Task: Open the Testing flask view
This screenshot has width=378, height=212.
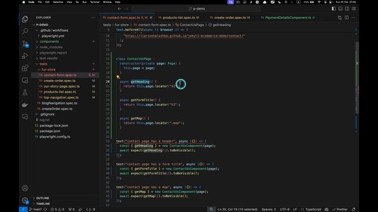Action: (x=25, y=92)
